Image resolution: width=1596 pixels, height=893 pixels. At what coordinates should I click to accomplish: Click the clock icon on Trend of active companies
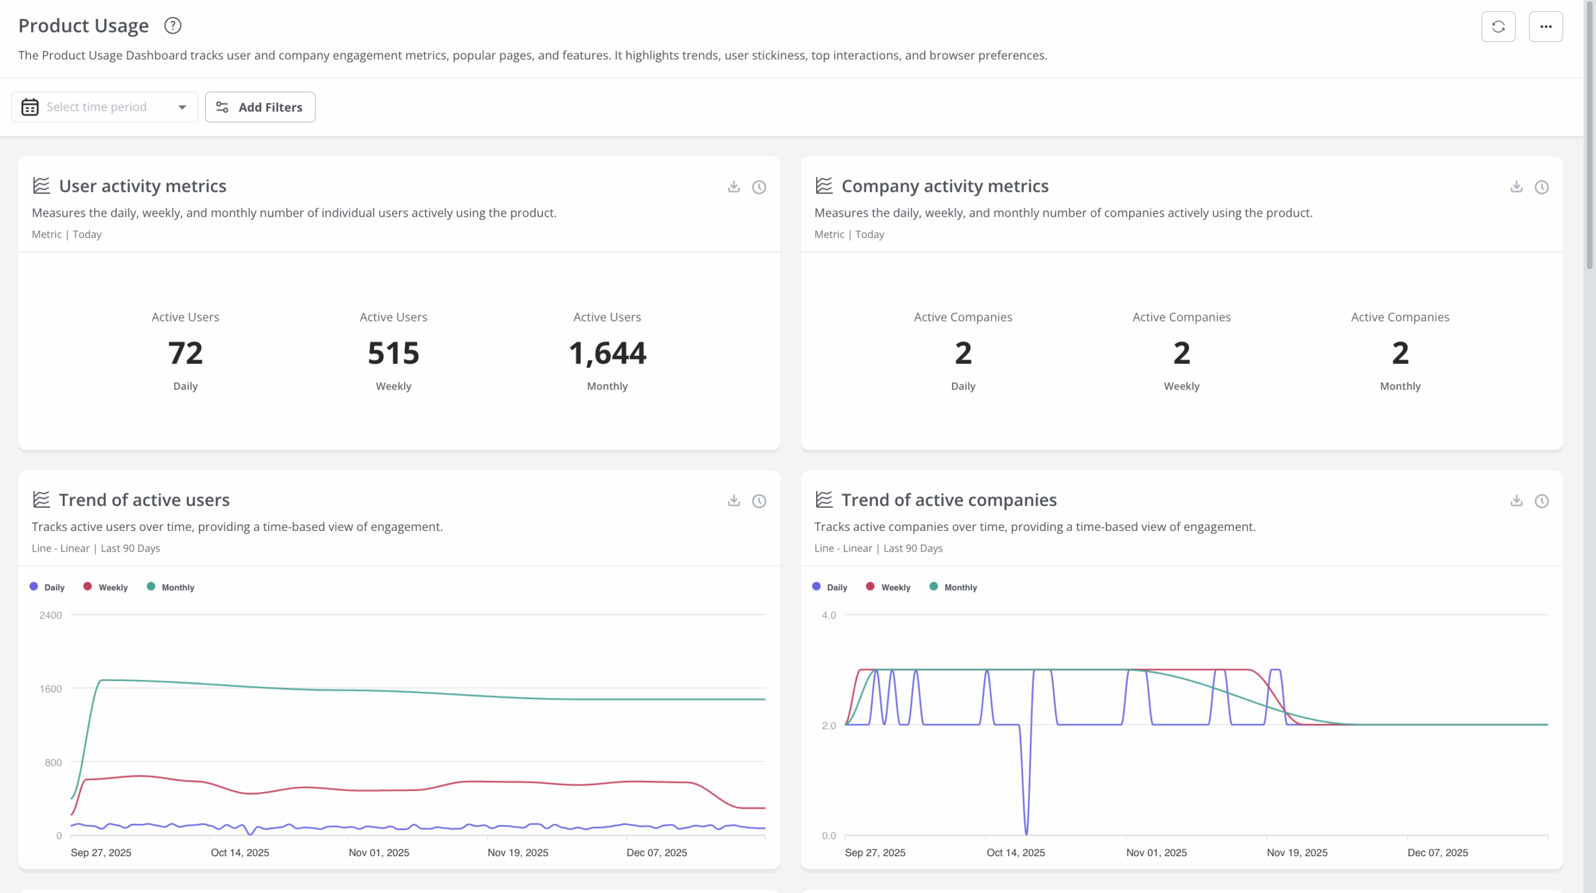1542,500
